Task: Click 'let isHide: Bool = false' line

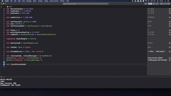Action: point(18,47)
